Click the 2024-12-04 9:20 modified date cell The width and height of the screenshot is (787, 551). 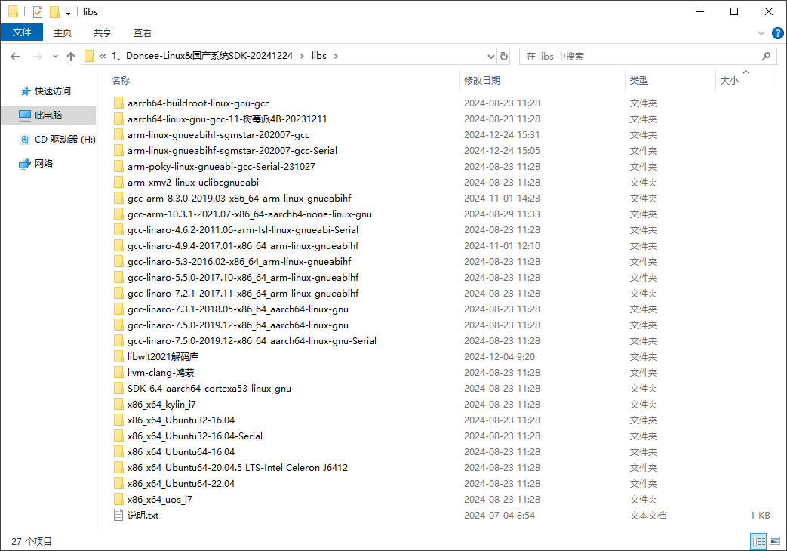coord(500,356)
